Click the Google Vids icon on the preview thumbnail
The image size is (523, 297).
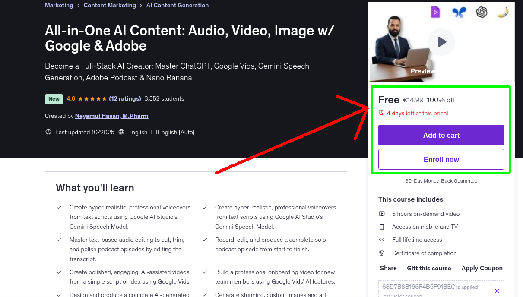435,12
